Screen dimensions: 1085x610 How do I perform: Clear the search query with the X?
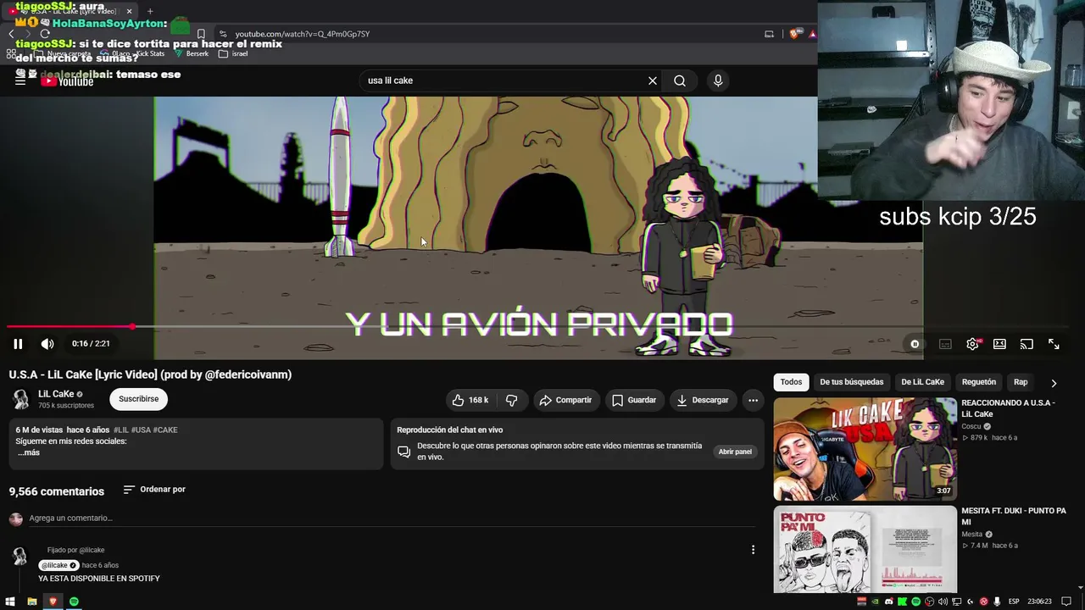653,80
